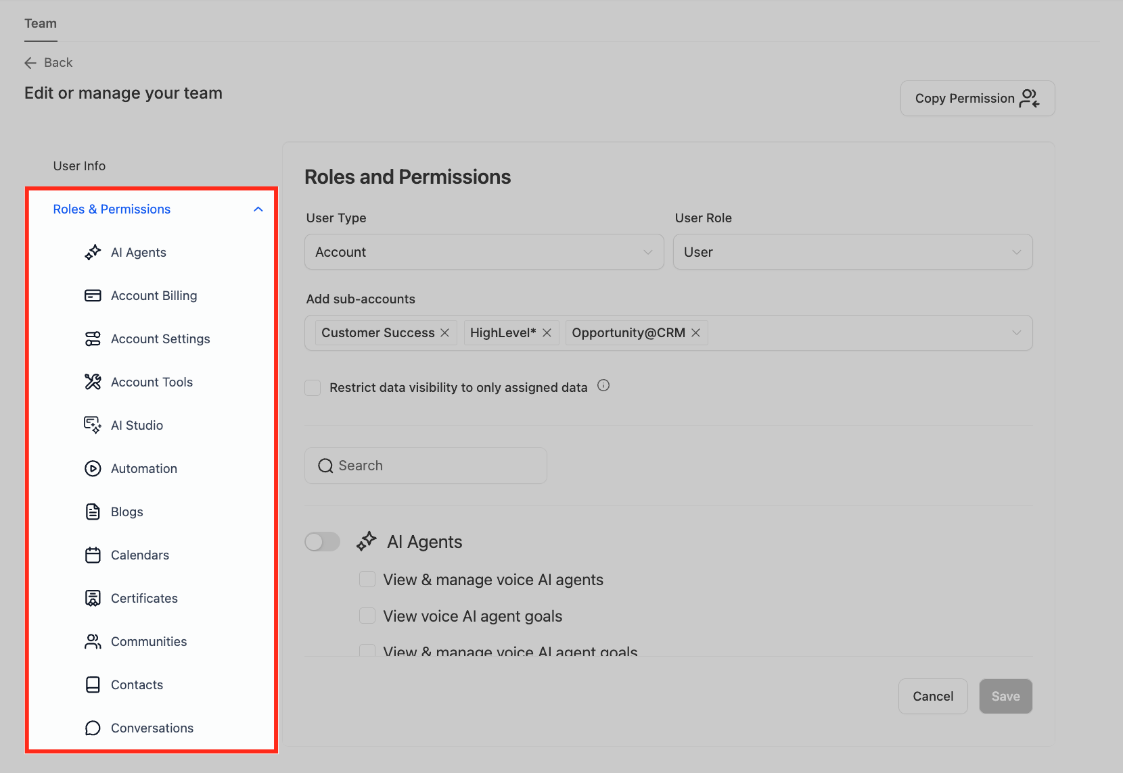
Task: Go to Account Settings permissions
Action: point(160,339)
